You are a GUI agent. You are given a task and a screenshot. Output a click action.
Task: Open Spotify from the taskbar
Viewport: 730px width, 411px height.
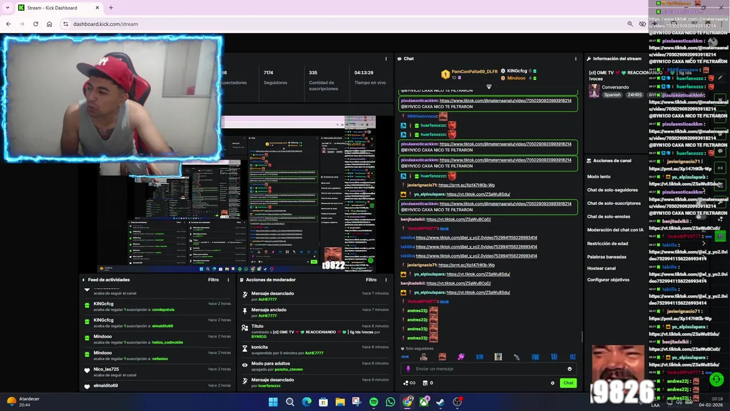pos(374,402)
